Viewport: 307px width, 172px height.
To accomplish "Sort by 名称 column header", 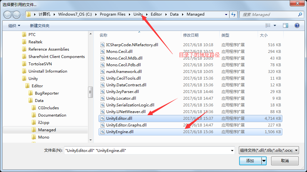I will pyautogui.click(x=103, y=35).
